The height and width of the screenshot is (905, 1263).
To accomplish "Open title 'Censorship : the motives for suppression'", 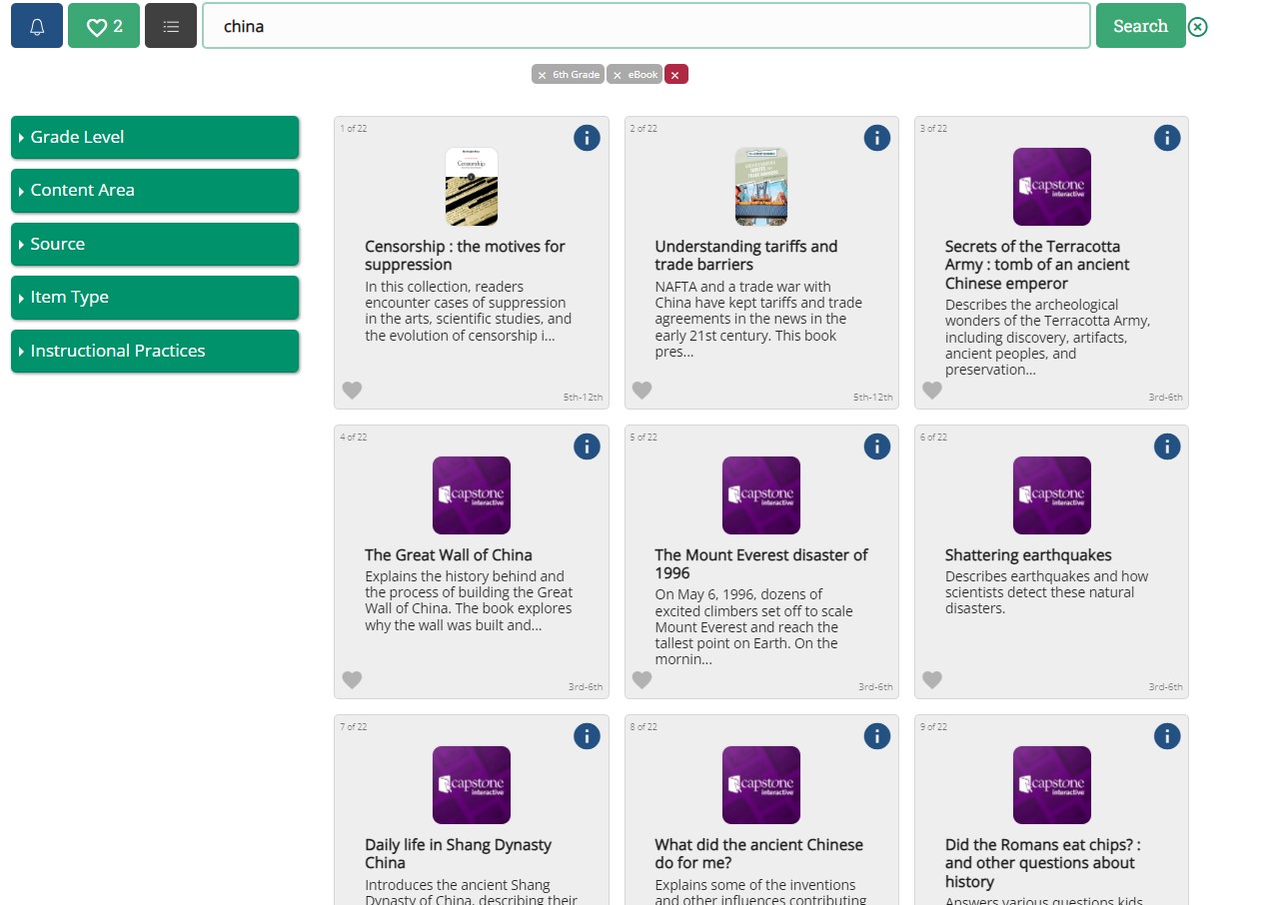I will [x=465, y=256].
